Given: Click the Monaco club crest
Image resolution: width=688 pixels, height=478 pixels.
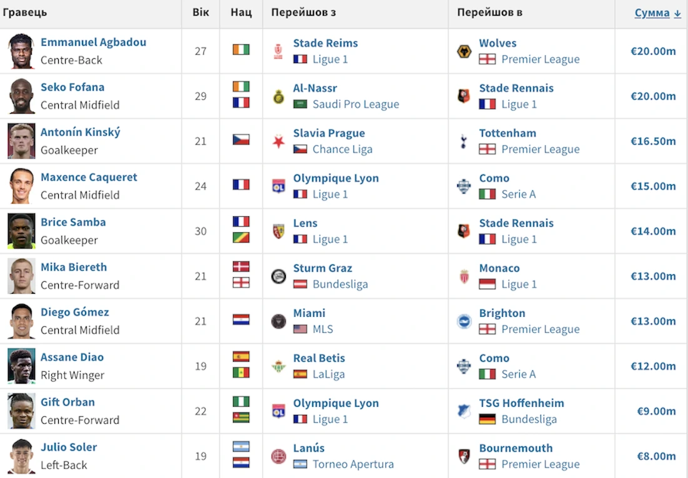Looking at the screenshot, I should [464, 276].
